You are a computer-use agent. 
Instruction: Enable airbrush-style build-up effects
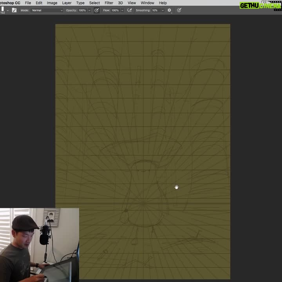pos(129,10)
